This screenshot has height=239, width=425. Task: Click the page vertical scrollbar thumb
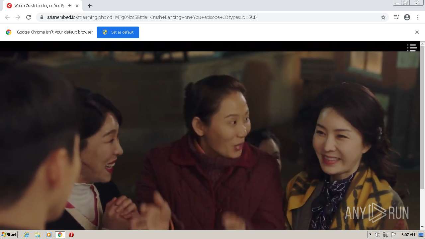tap(422, 118)
